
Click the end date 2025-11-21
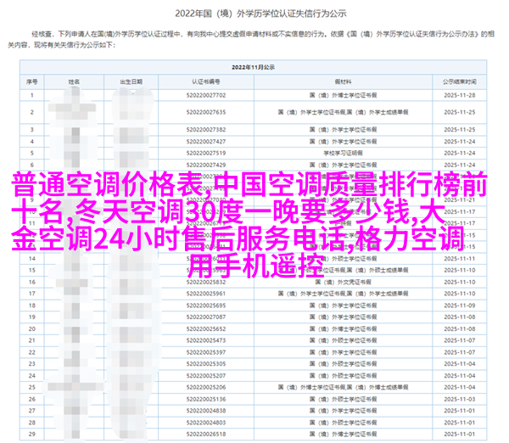coord(459,199)
